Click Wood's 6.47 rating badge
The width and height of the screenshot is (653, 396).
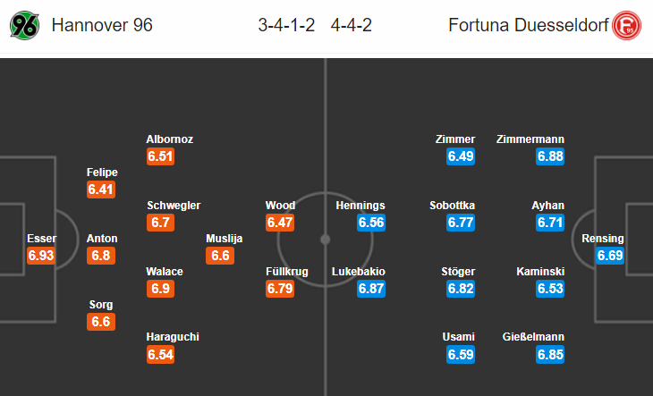click(280, 222)
